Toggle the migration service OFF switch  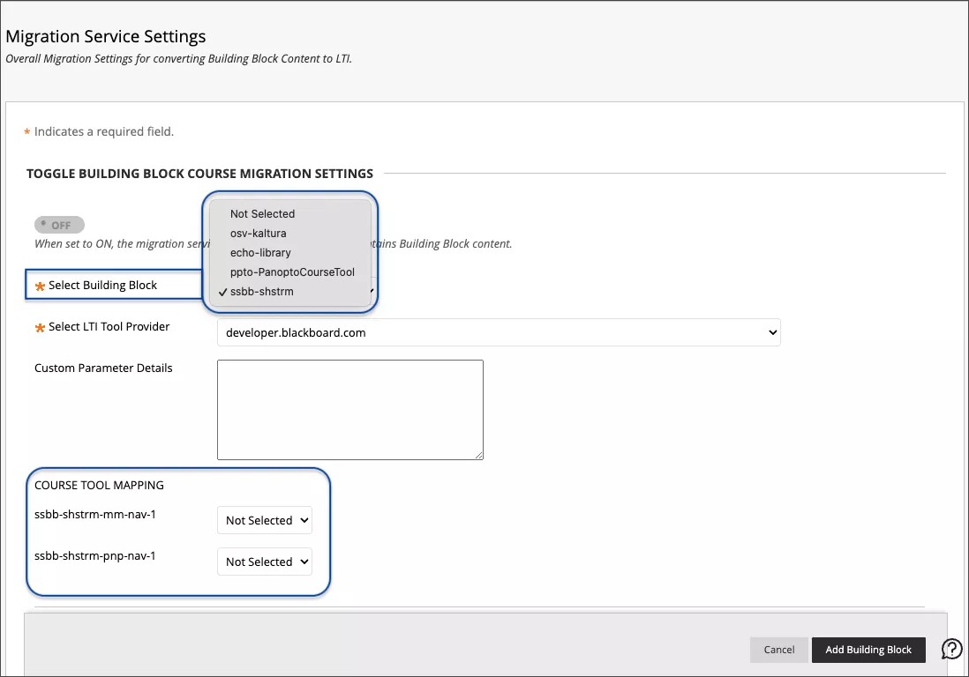[58, 225]
